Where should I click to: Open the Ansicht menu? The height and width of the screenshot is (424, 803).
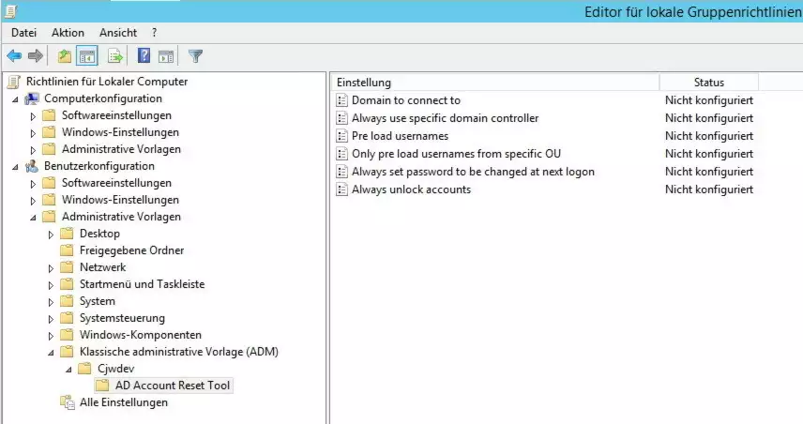(x=117, y=33)
